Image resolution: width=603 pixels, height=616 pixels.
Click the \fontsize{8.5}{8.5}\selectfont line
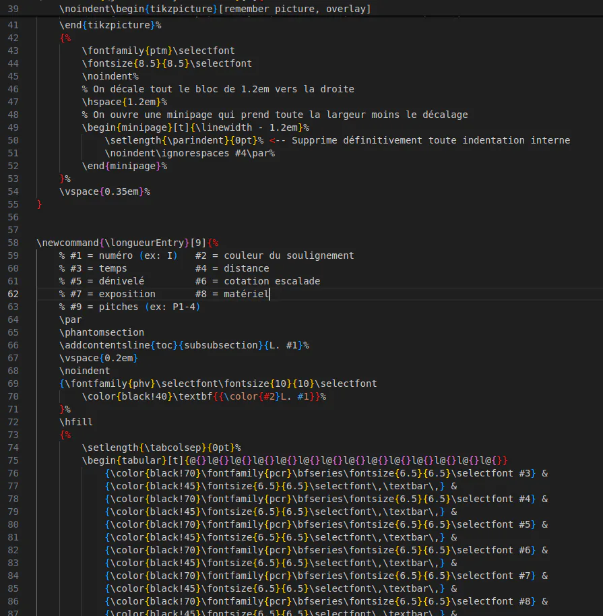click(x=167, y=63)
